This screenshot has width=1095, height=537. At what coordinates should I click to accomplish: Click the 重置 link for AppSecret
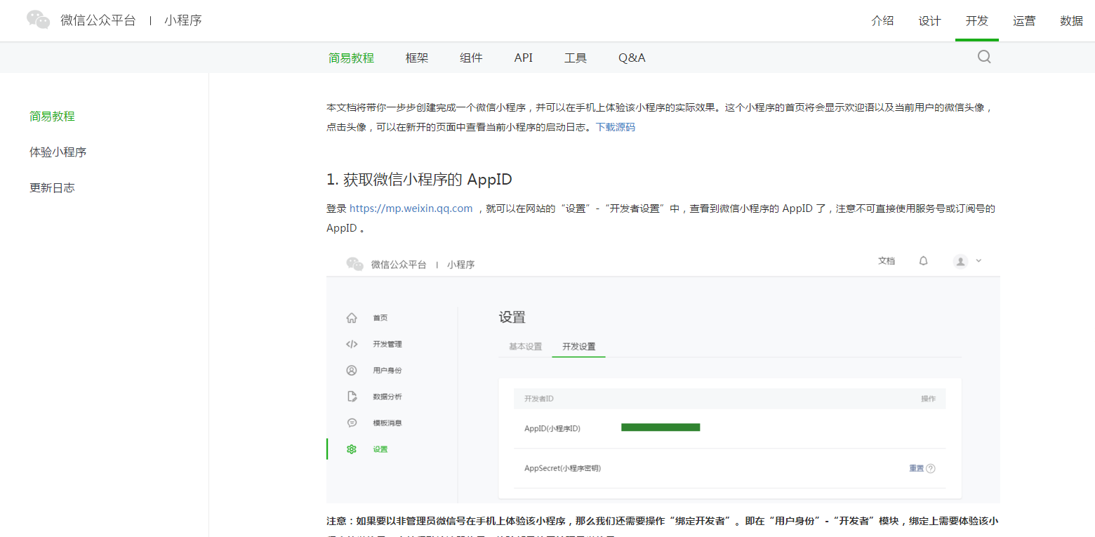pyautogui.click(x=917, y=468)
